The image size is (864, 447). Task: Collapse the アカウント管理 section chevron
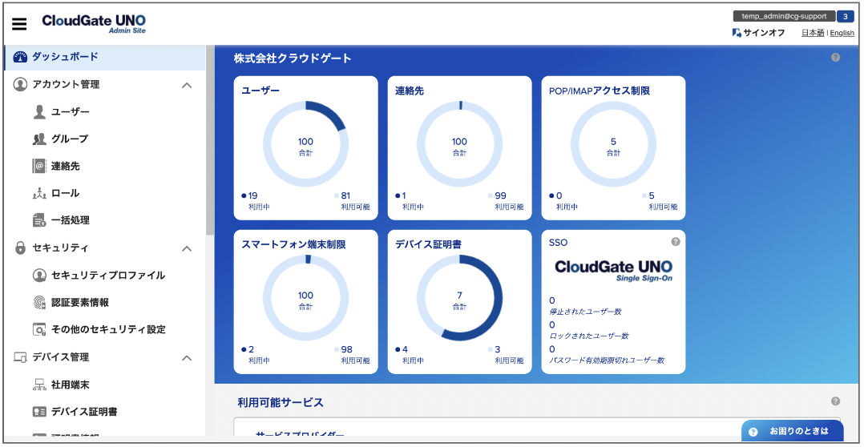click(187, 85)
